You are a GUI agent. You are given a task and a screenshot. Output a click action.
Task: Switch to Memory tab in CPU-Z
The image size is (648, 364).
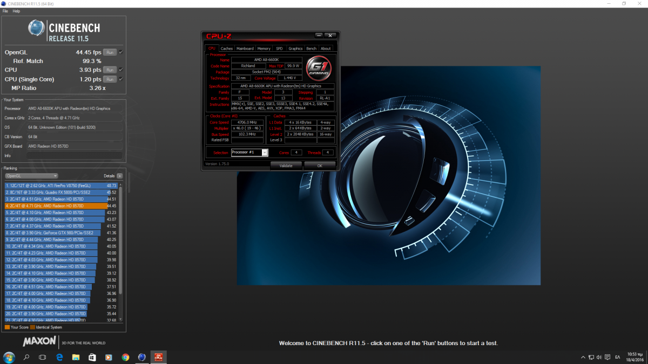(x=264, y=49)
